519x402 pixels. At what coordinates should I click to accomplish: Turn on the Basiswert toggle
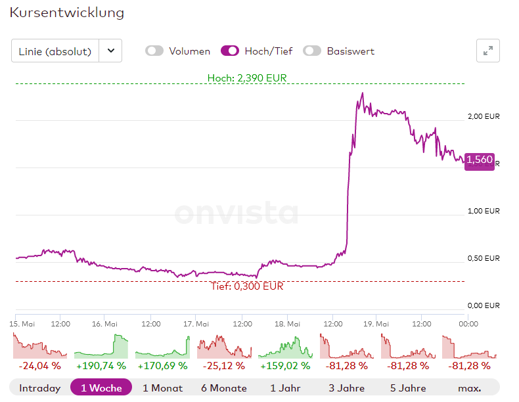[x=312, y=51]
